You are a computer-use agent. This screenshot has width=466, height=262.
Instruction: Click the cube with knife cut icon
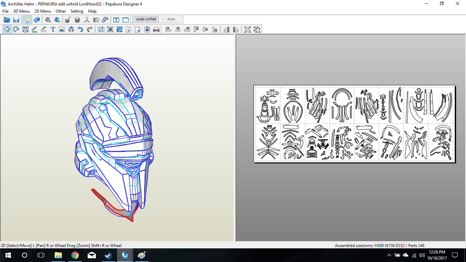68,19
